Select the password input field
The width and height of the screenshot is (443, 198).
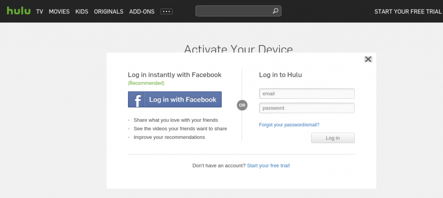pyautogui.click(x=307, y=108)
